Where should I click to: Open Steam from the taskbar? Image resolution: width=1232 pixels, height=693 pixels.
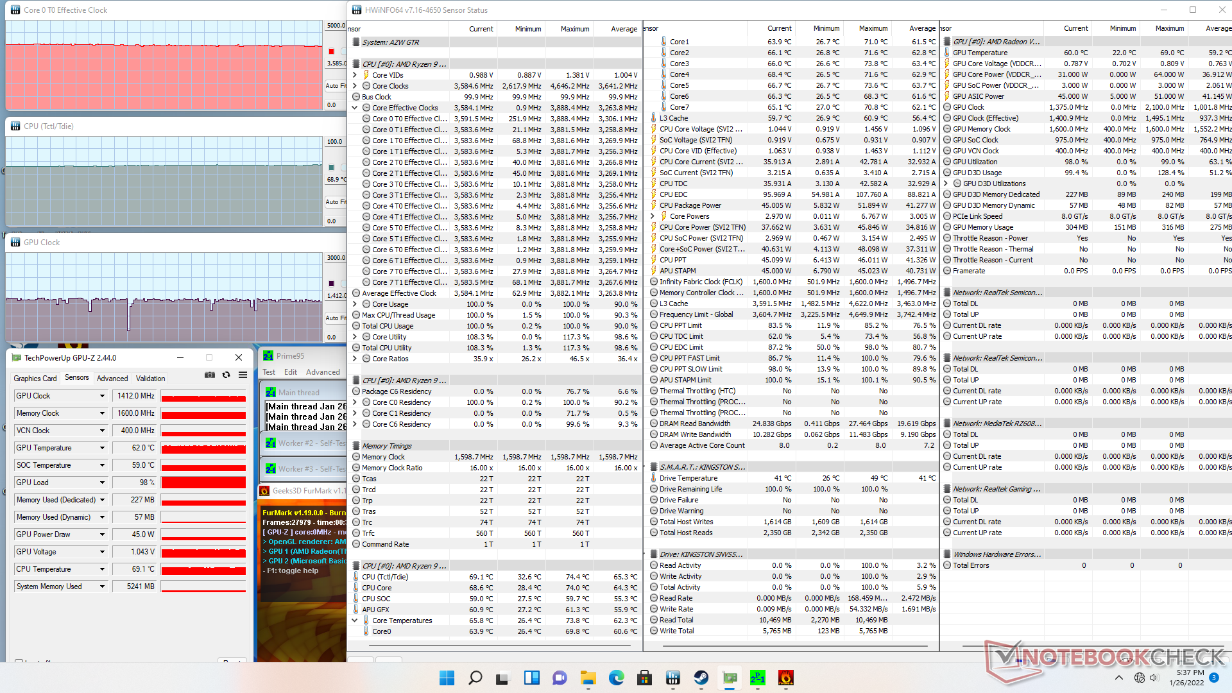701,678
